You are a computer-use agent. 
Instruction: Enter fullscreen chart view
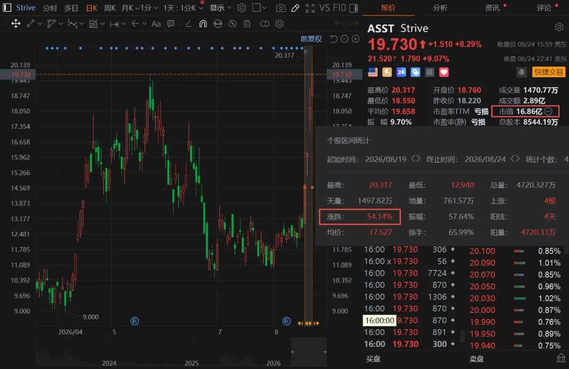coord(310,8)
